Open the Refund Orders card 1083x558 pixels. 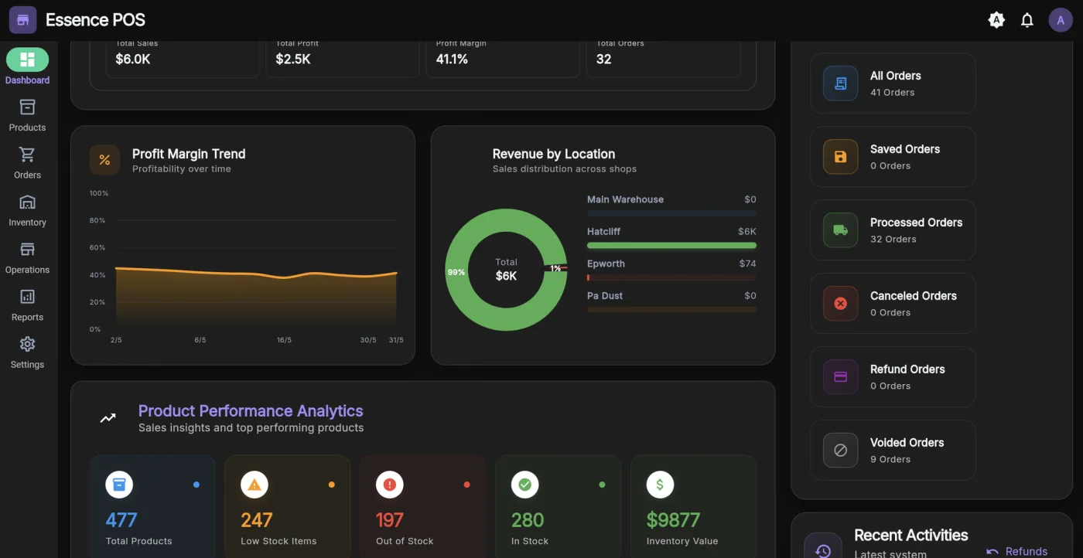893,377
